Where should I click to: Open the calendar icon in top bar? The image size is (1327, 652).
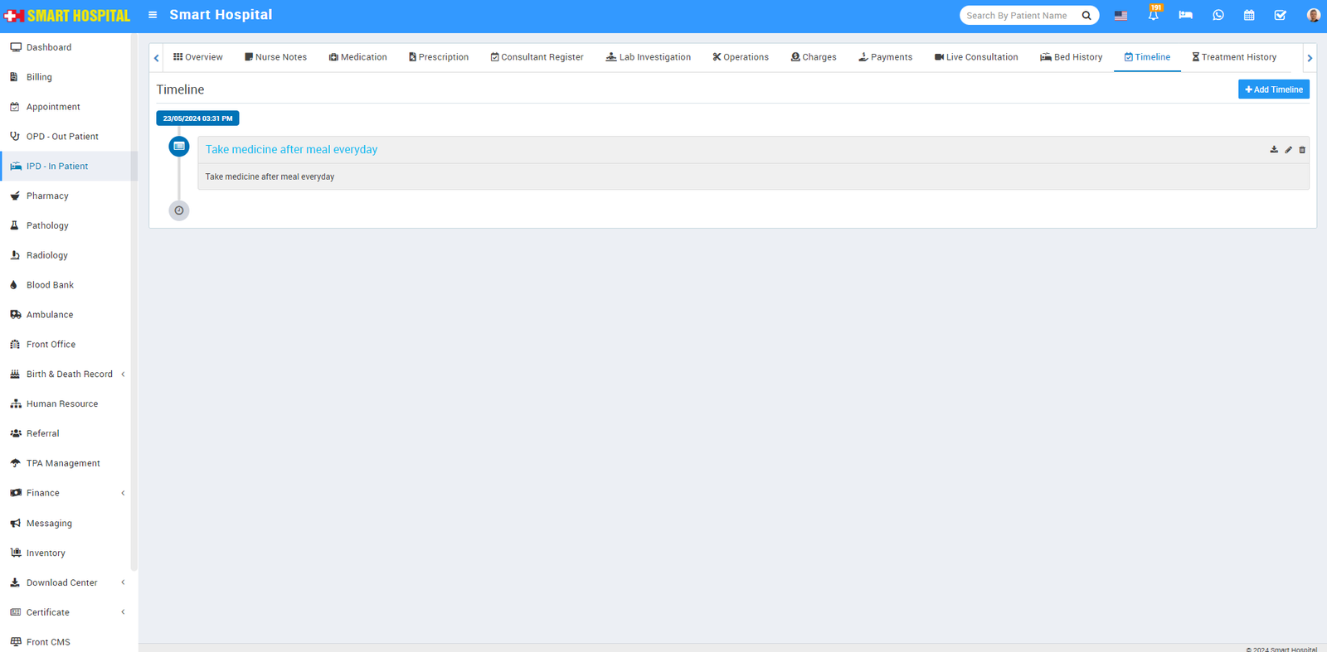click(x=1249, y=15)
